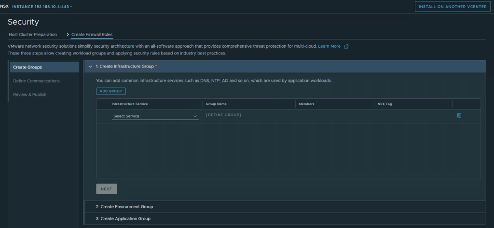
Task: Click the [DEFINE GROUP] placeholder link
Action: (x=223, y=115)
